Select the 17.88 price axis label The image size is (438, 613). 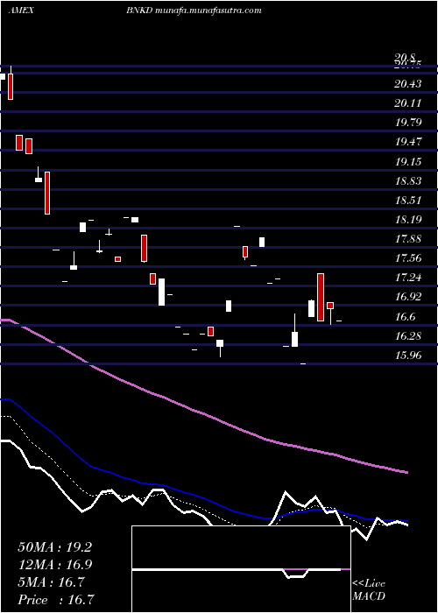point(408,239)
